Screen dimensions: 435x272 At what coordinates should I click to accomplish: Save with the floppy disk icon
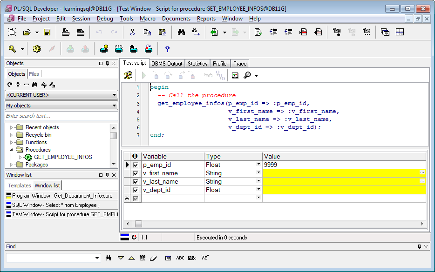point(47,32)
